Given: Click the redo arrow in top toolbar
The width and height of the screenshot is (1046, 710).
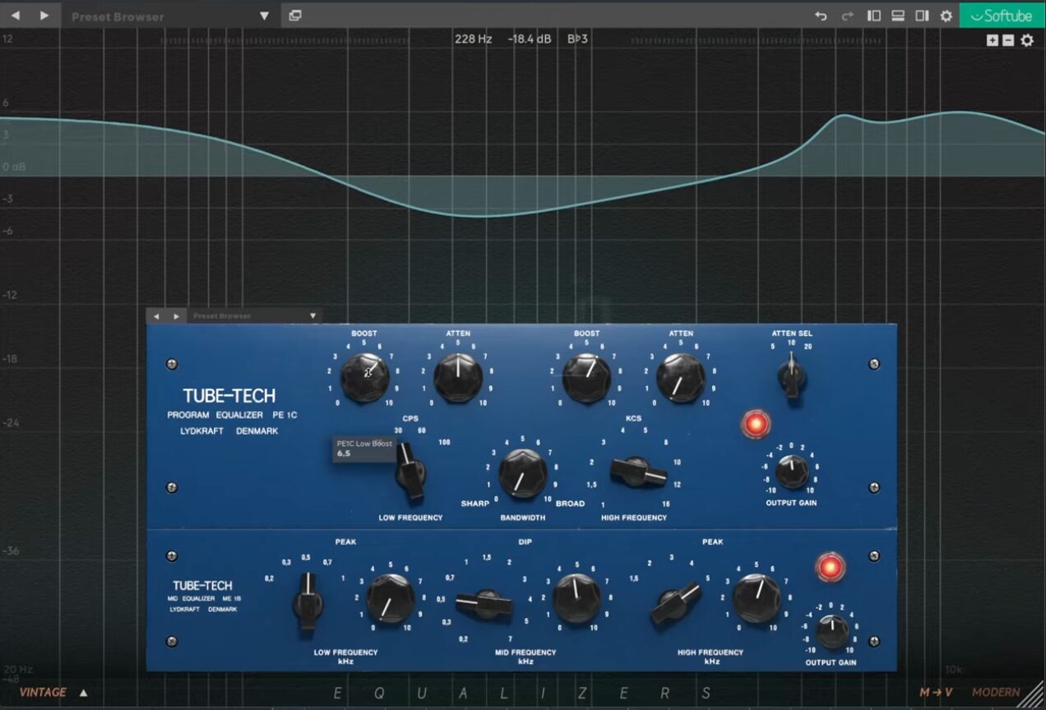Looking at the screenshot, I should [x=847, y=16].
